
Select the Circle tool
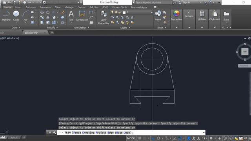tap(16, 16)
